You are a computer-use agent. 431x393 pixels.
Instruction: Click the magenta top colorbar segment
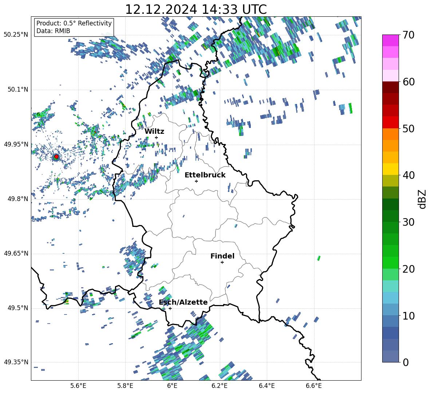(391, 41)
